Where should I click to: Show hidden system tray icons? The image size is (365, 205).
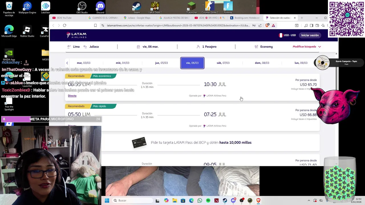click(x=309, y=200)
